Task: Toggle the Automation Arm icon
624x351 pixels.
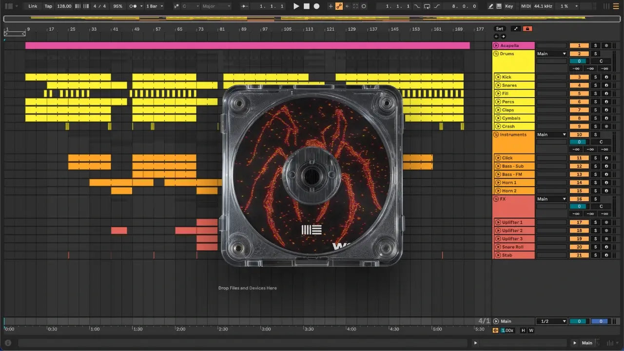Action: click(339, 6)
